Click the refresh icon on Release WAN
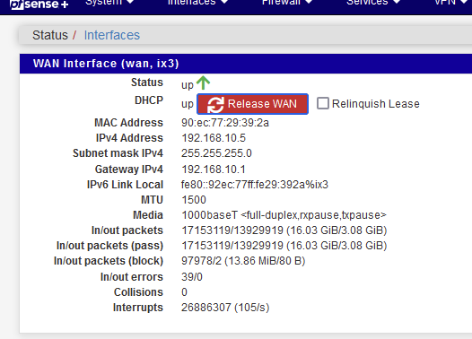The image size is (472, 339). [x=215, y=104]
